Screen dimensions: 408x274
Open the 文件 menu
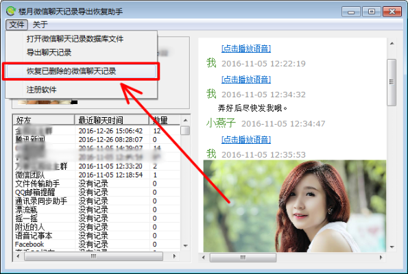(x=16, y=25)
